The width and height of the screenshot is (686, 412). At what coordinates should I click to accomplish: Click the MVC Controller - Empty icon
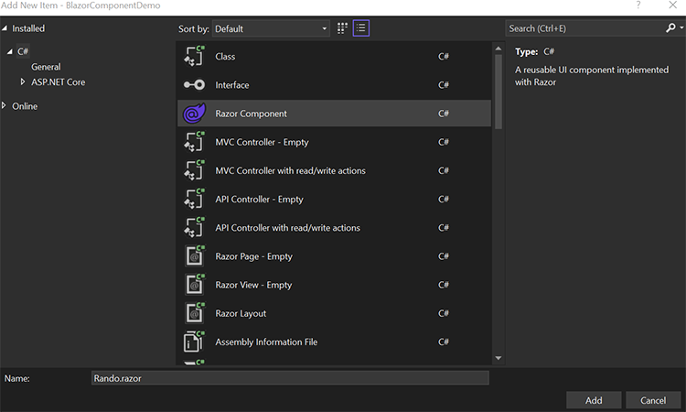coord(194,141)
